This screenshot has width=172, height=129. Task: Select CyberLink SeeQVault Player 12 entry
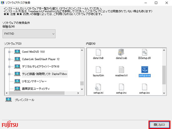(41, 59)
